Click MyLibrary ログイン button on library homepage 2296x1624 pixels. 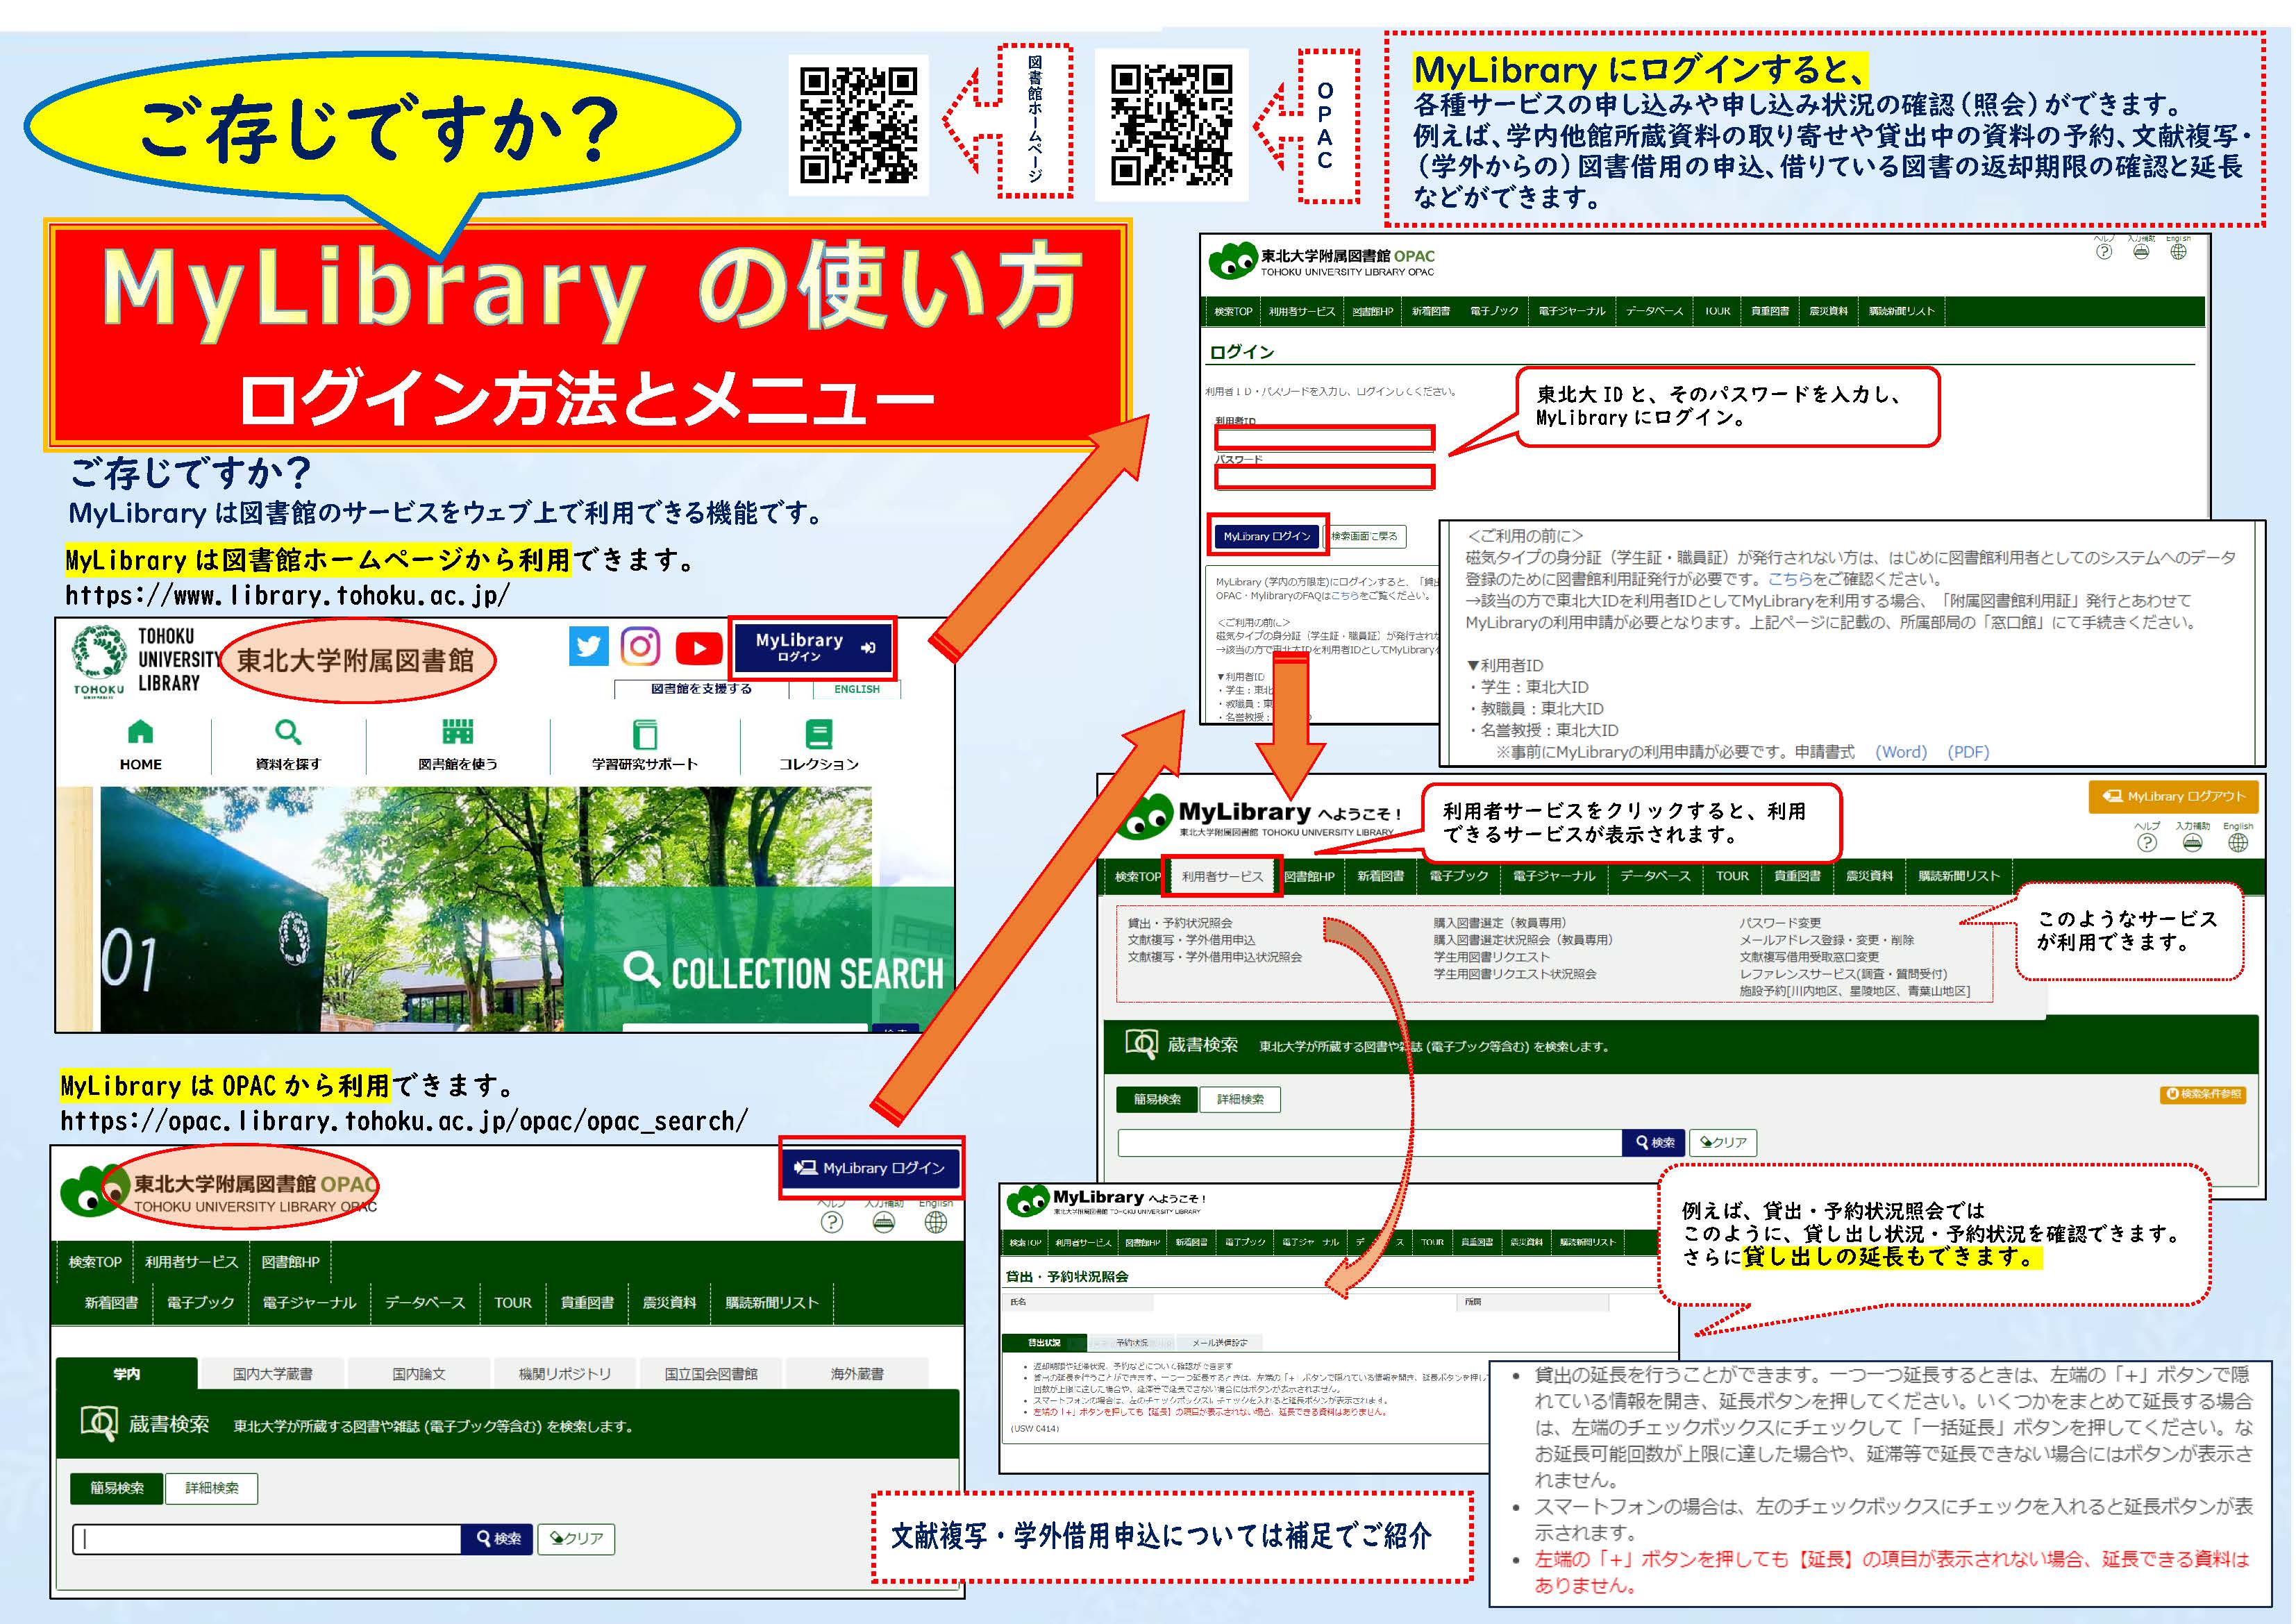pyautogui.click(x=812, y=648)
